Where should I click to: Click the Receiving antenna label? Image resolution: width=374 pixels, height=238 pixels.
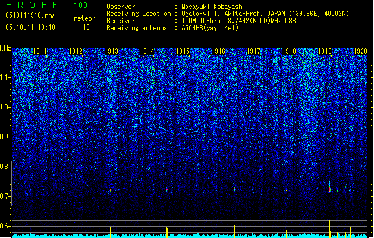click(x=137, y=28)
